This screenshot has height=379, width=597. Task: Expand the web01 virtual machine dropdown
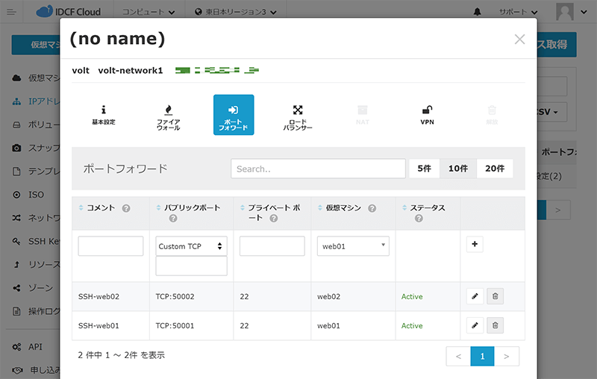(x=353, y=246)
